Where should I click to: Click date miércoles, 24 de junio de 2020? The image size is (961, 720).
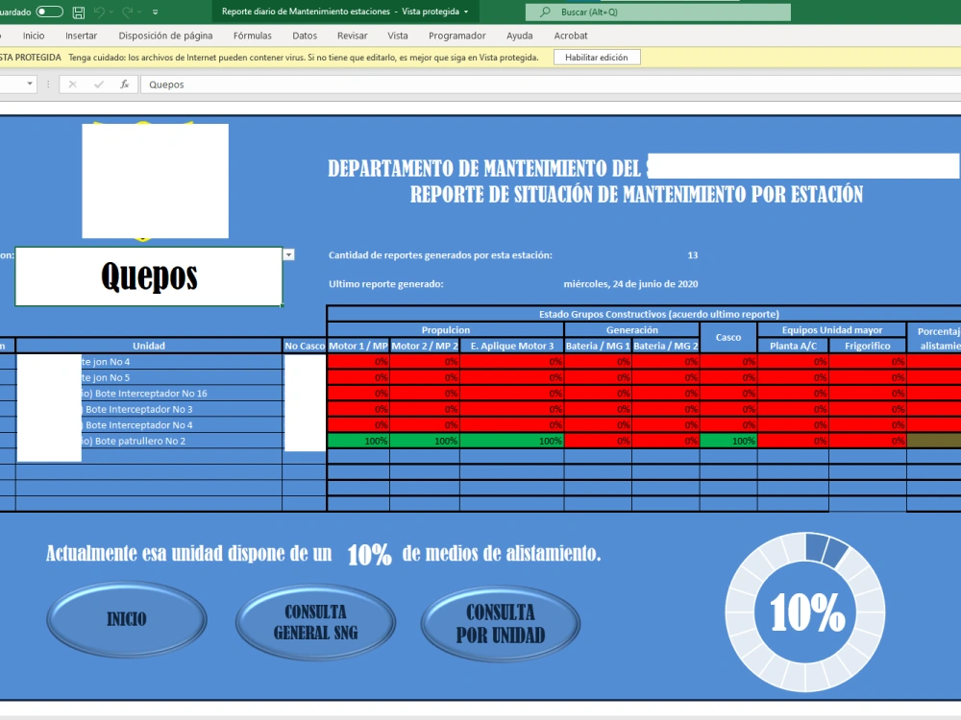(x=630, y=284)
